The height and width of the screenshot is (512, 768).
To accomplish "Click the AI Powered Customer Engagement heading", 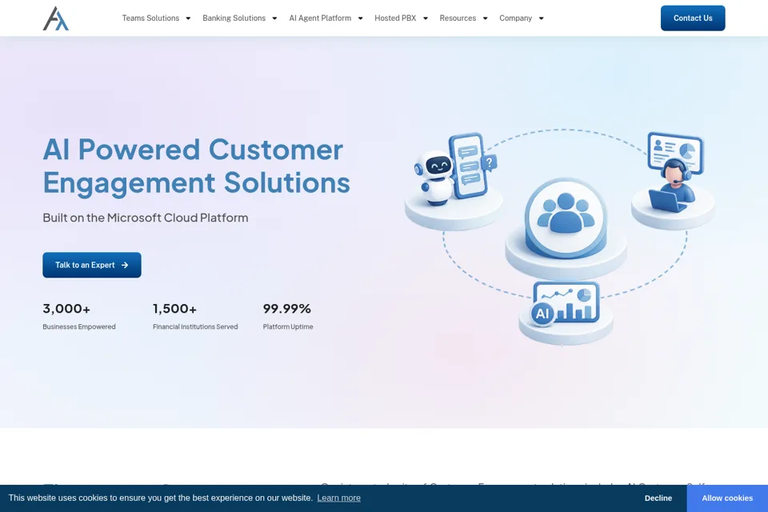I will pyautogui.click(x=197, y=166).
